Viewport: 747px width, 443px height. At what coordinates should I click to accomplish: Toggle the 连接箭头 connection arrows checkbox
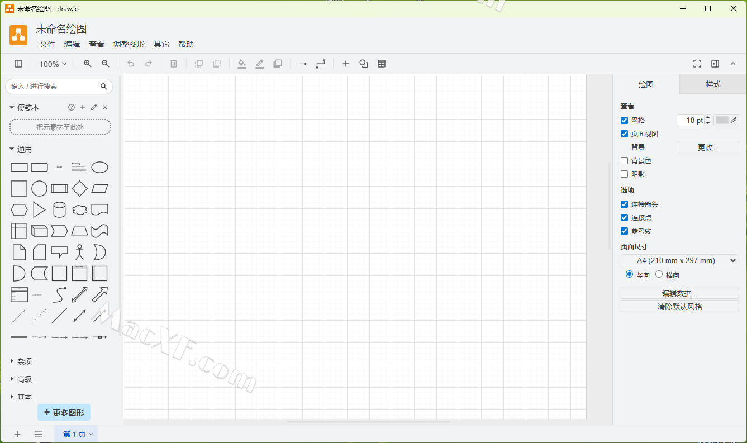pyautogui.click(x=625, y=204)
